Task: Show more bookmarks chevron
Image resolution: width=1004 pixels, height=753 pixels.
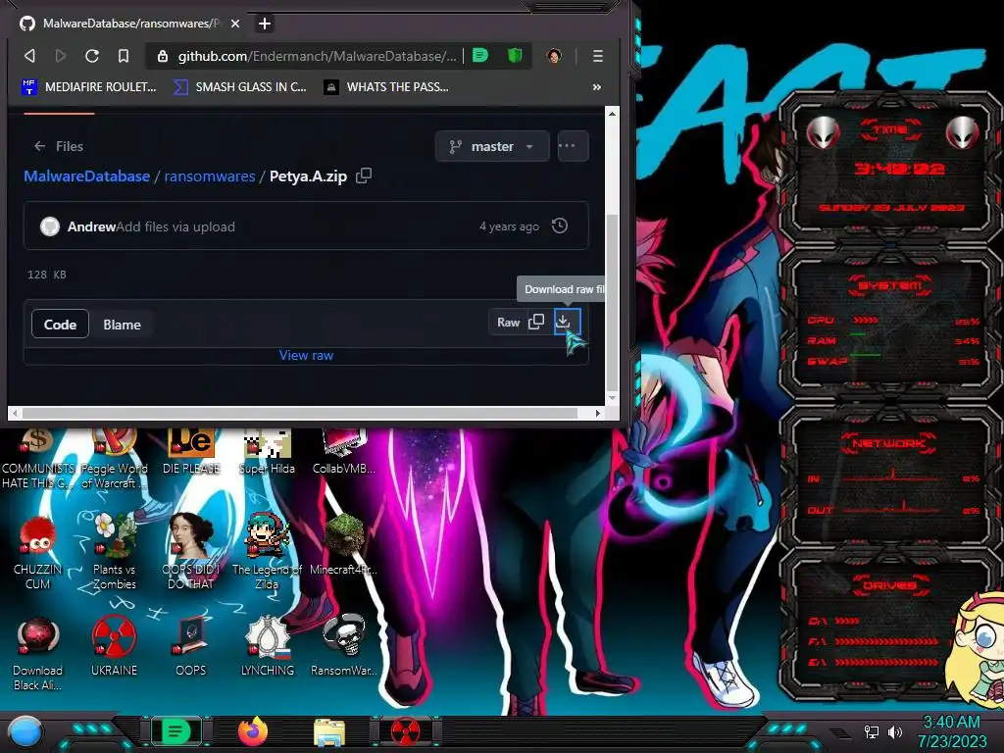Action: pos(597,87)
